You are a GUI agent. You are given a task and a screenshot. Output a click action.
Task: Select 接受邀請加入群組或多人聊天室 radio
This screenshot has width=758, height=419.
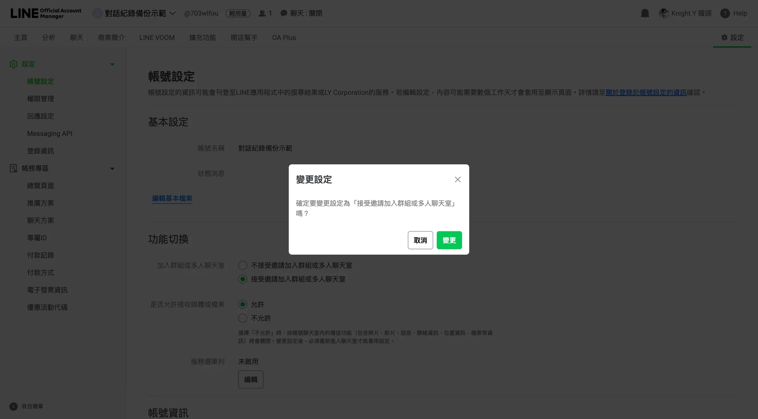tap(243, 279)
